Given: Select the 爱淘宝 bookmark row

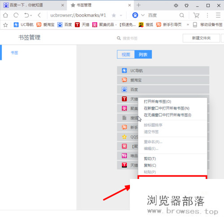Looking at the screenshot, I should 163,80.
